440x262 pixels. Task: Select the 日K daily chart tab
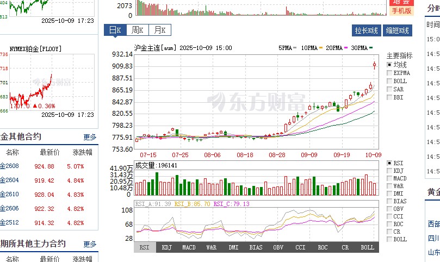click(115, 30)
